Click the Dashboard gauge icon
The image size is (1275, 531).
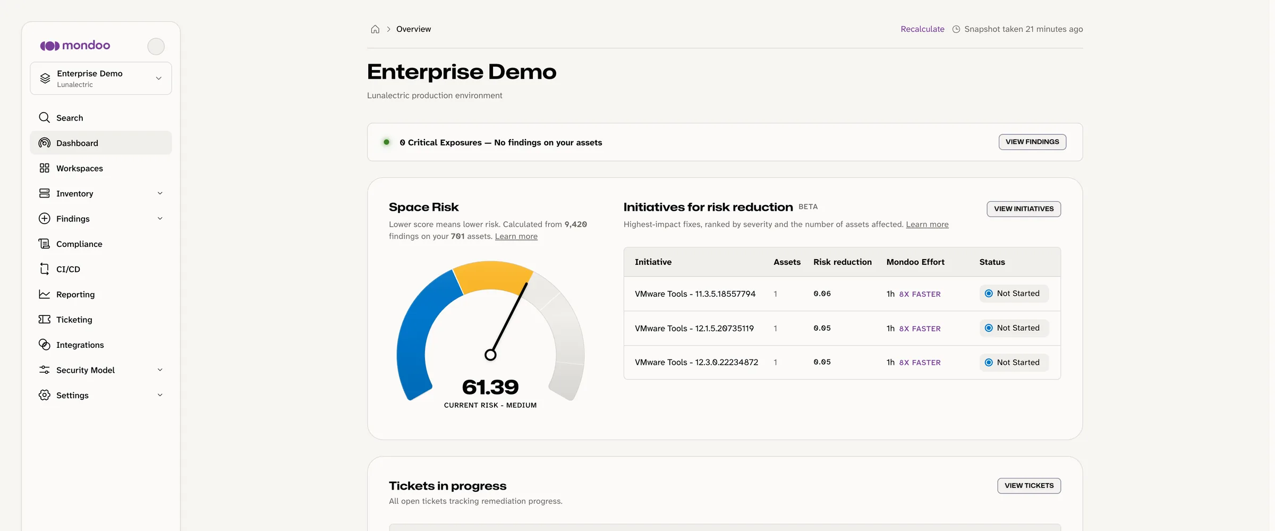(x=45, y=143)
